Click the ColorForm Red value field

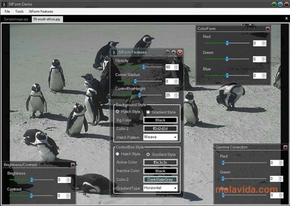point(257,43)
